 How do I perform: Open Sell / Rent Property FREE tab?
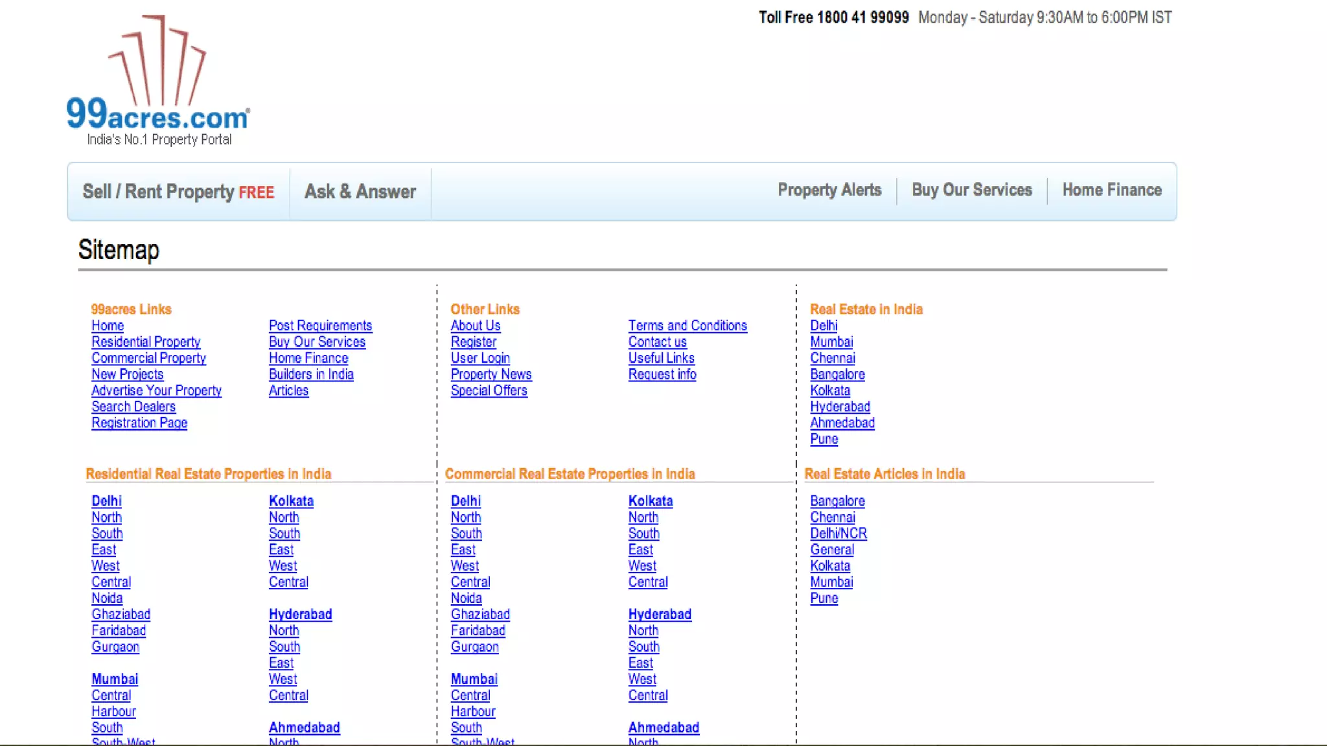point(178,192)
